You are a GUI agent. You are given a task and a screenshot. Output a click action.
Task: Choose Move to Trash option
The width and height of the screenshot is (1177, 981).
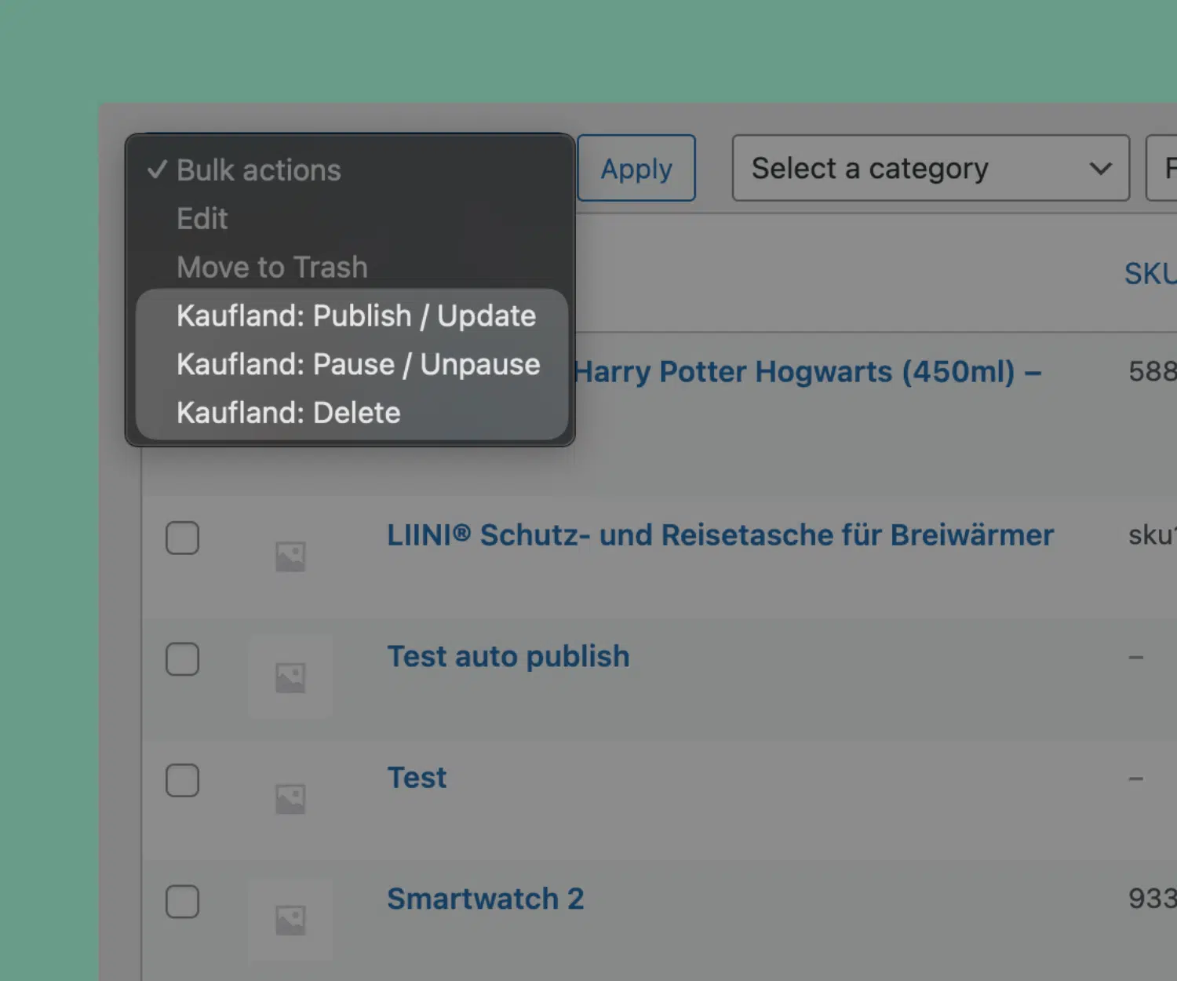click(x=350, y=268)
